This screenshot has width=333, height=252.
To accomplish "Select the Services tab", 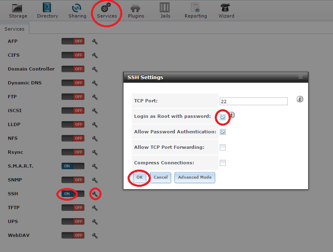I will pyautogui.click(x=14, y=29).
